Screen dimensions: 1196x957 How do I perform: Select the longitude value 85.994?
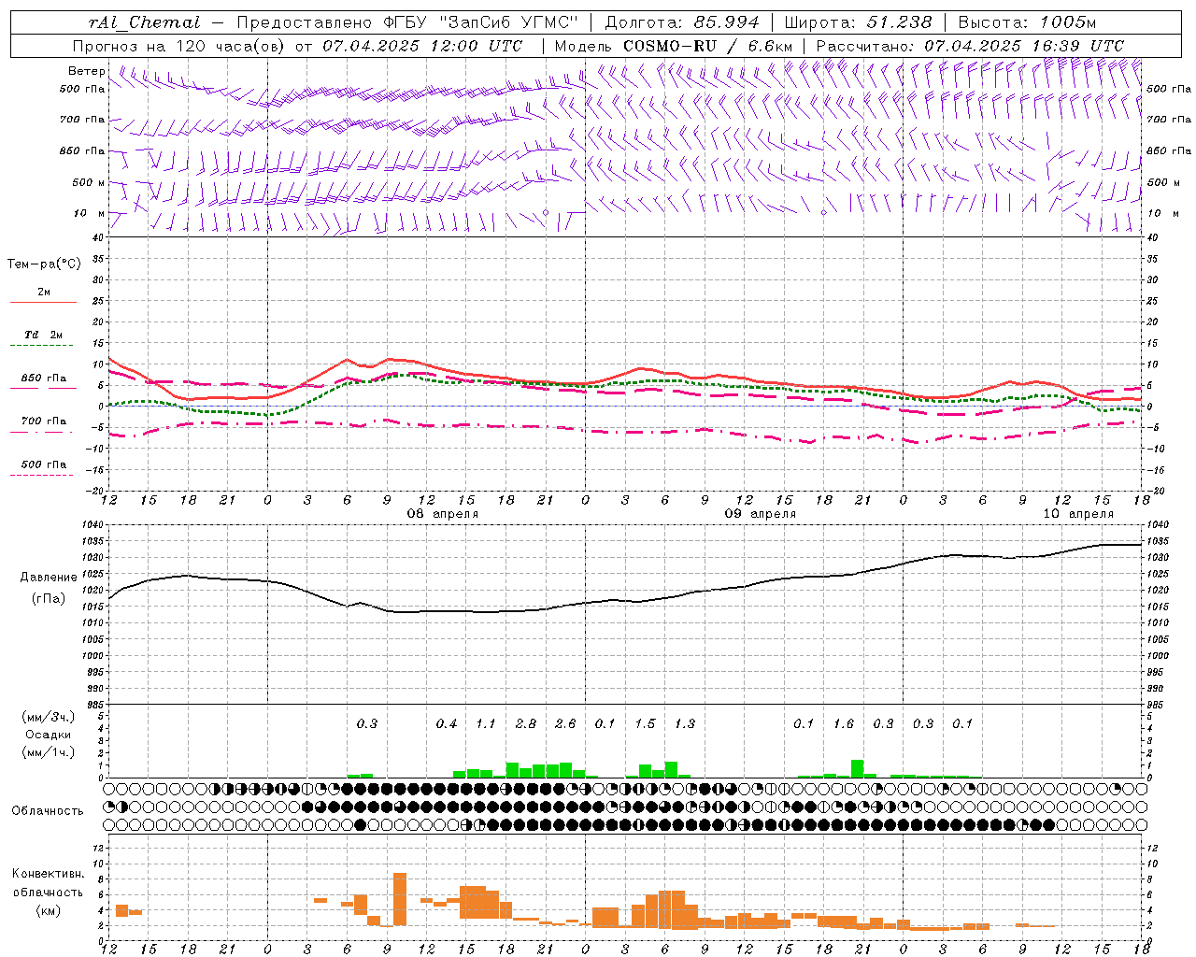pos(728,22)
